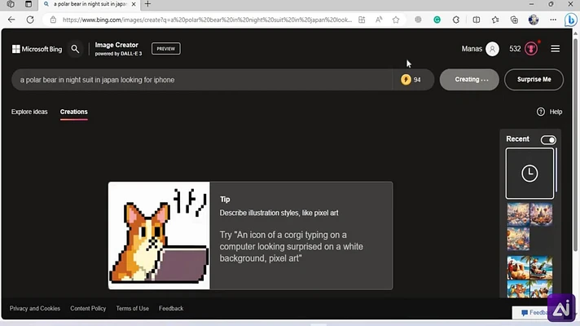Open Privacy and Cookies link
This screenshot has height=326, width=580.
pos(35,308)
